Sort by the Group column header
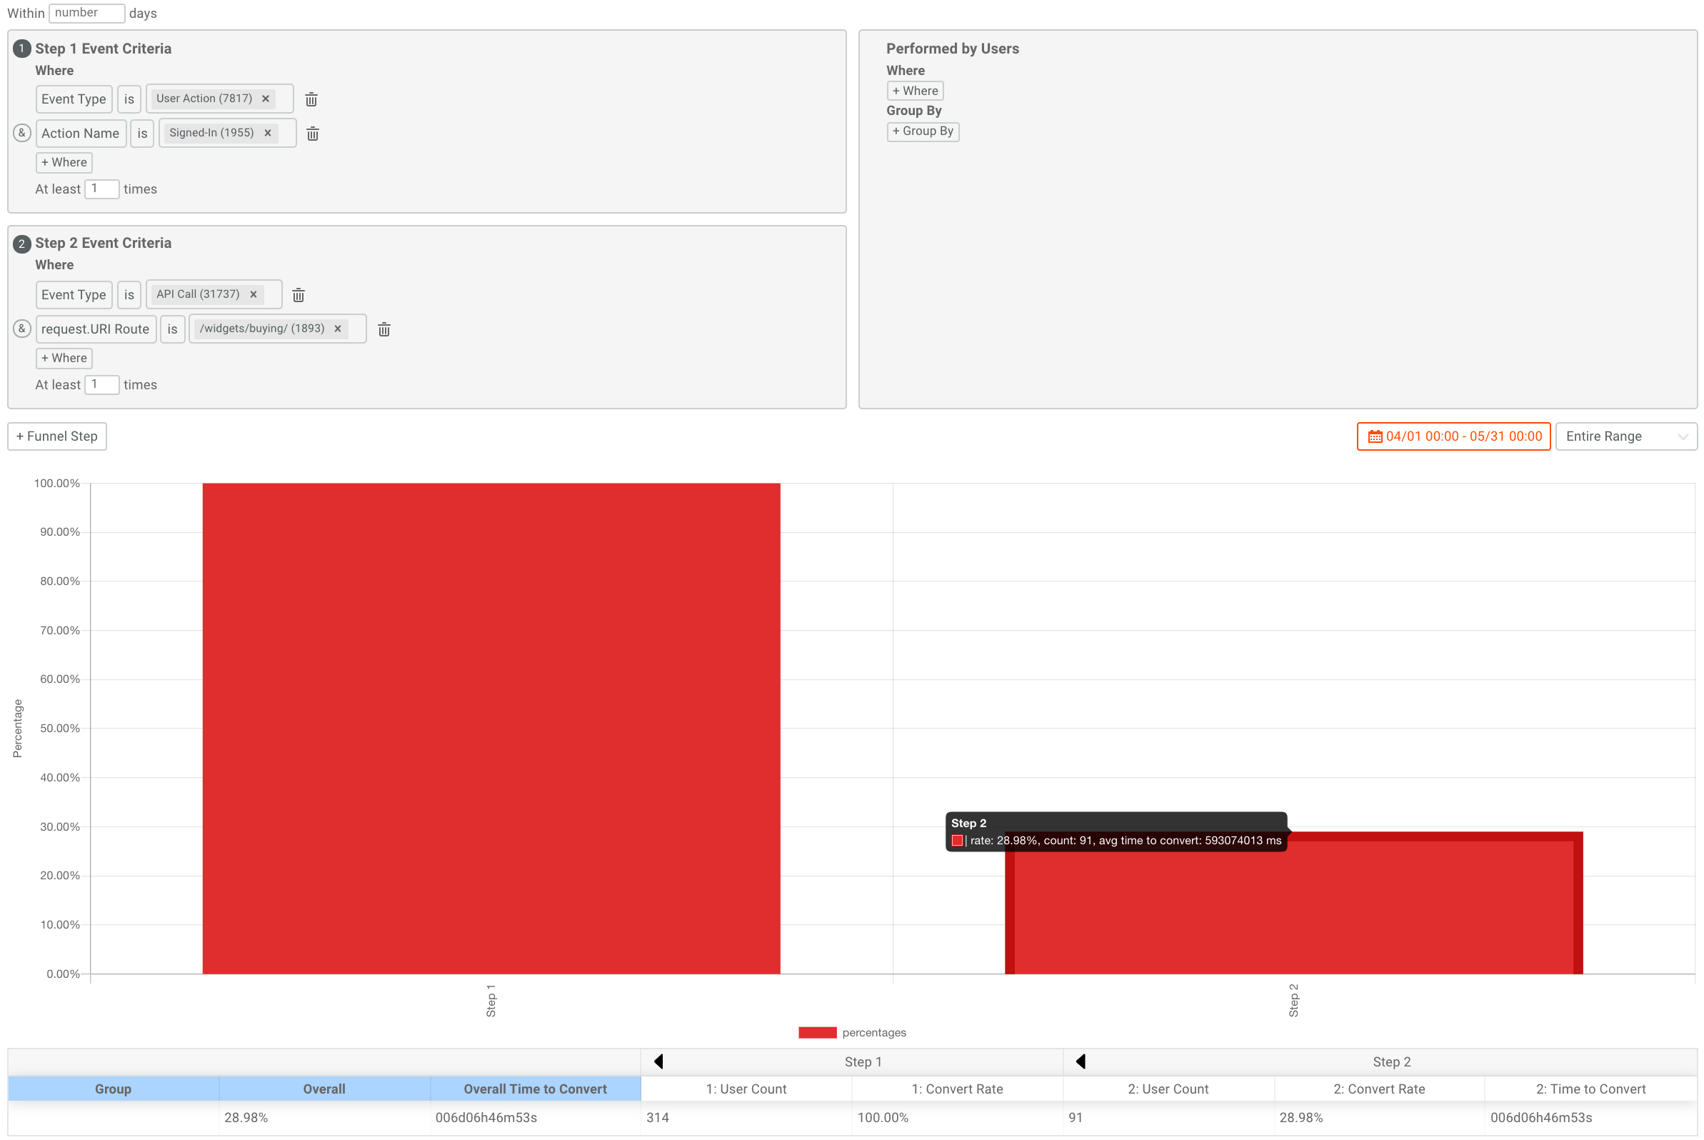 (113, 1089)
